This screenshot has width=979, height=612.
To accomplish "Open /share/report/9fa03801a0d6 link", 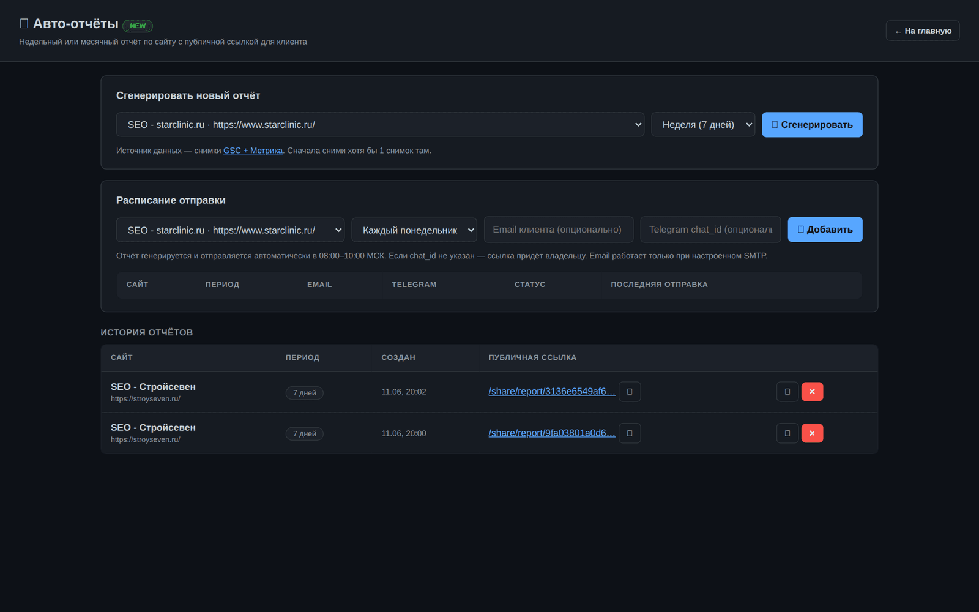I will (552, 433).
